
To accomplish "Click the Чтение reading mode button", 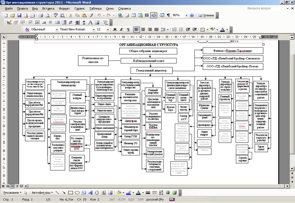I will (206, 16).
